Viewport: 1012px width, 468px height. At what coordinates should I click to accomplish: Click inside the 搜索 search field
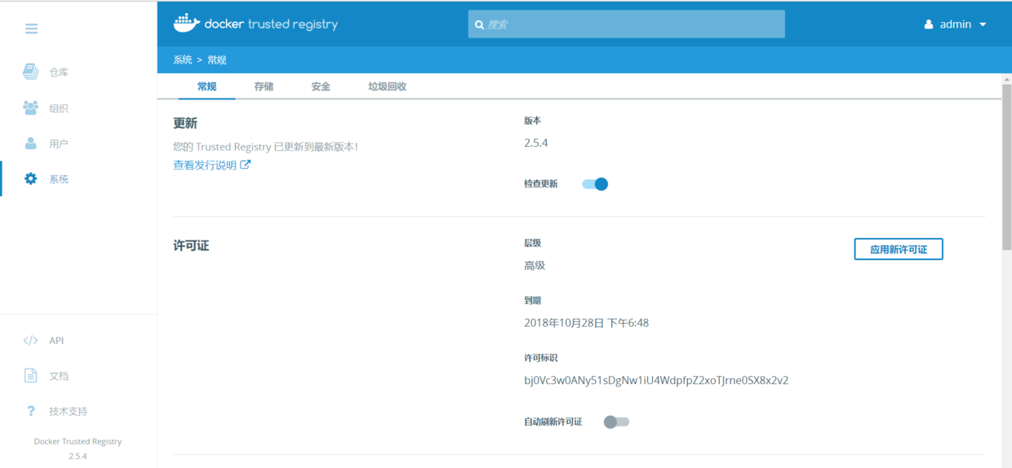(627, 24)
